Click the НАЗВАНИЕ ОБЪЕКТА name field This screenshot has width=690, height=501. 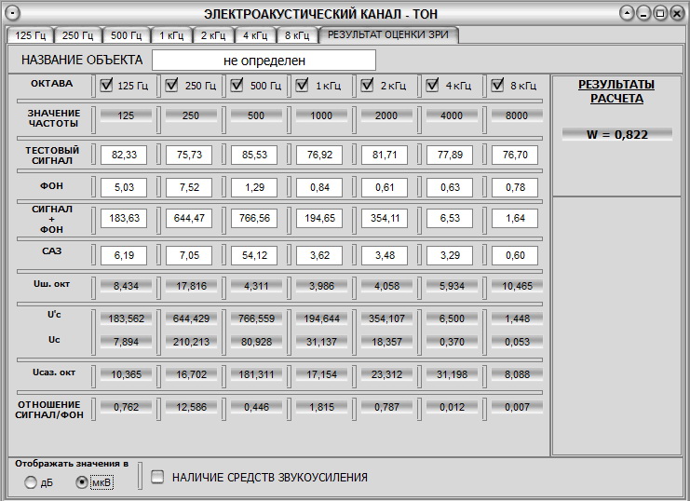(264, 61)
